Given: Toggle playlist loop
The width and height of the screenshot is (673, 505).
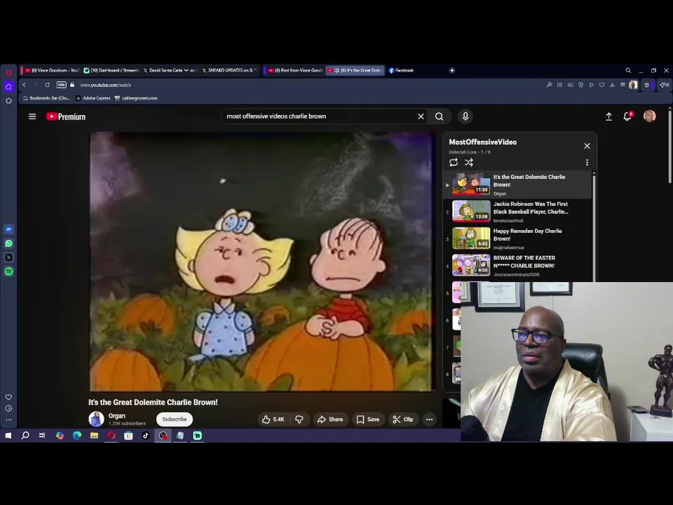Looking at the screenshot, I should (x=454, y=162).
